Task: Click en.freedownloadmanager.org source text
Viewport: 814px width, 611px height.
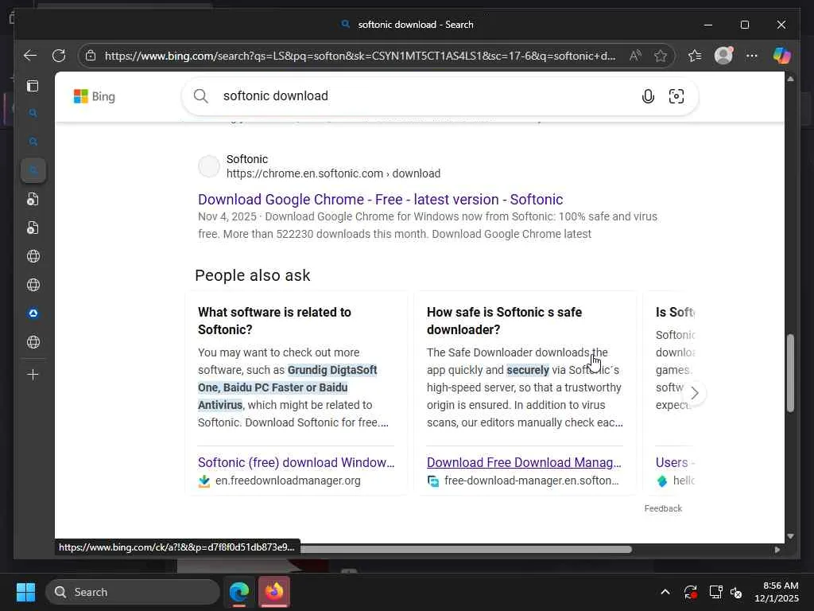Action: (288, 481)
